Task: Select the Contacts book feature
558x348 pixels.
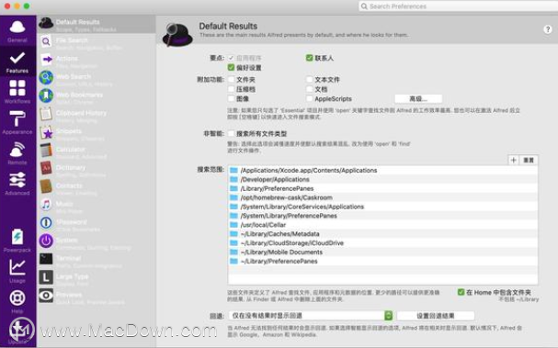Action: point(97,187)
